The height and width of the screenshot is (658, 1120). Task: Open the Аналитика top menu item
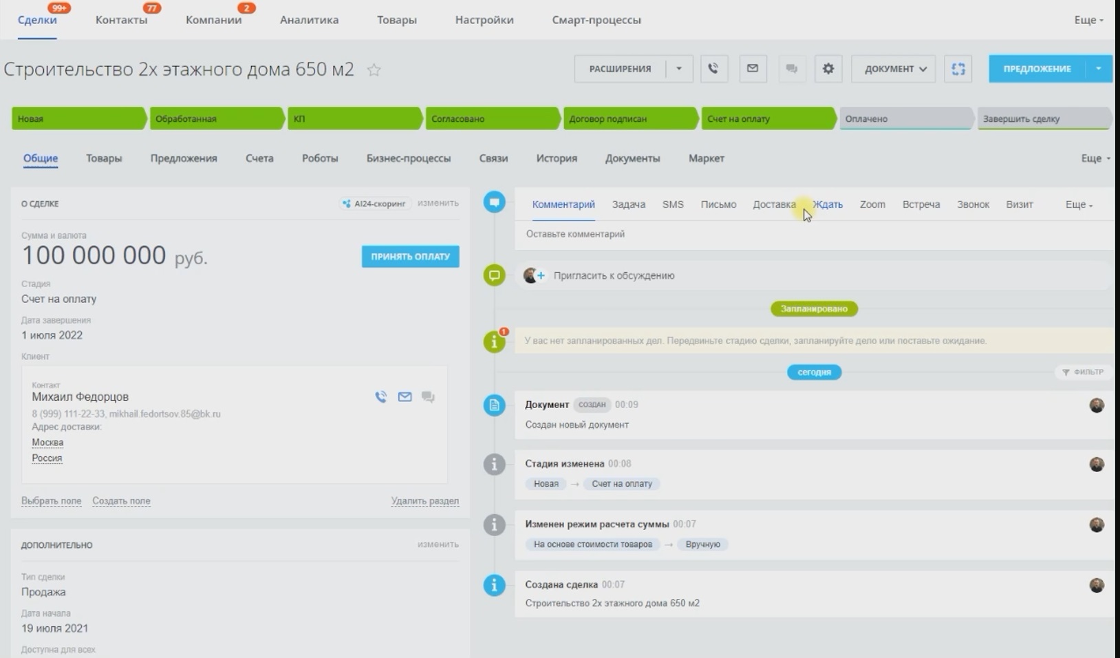[309, 20]
